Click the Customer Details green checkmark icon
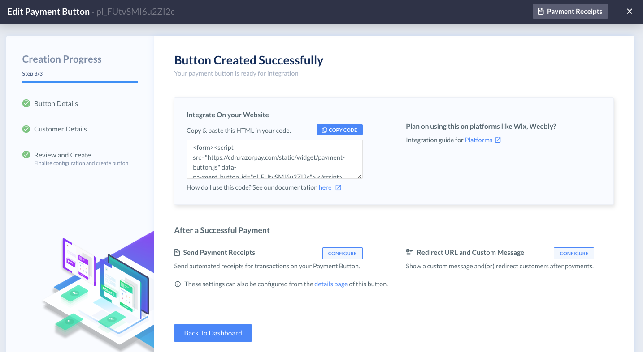Image resolution: width=643 pixels, height=352 pixels. point(26,129)
